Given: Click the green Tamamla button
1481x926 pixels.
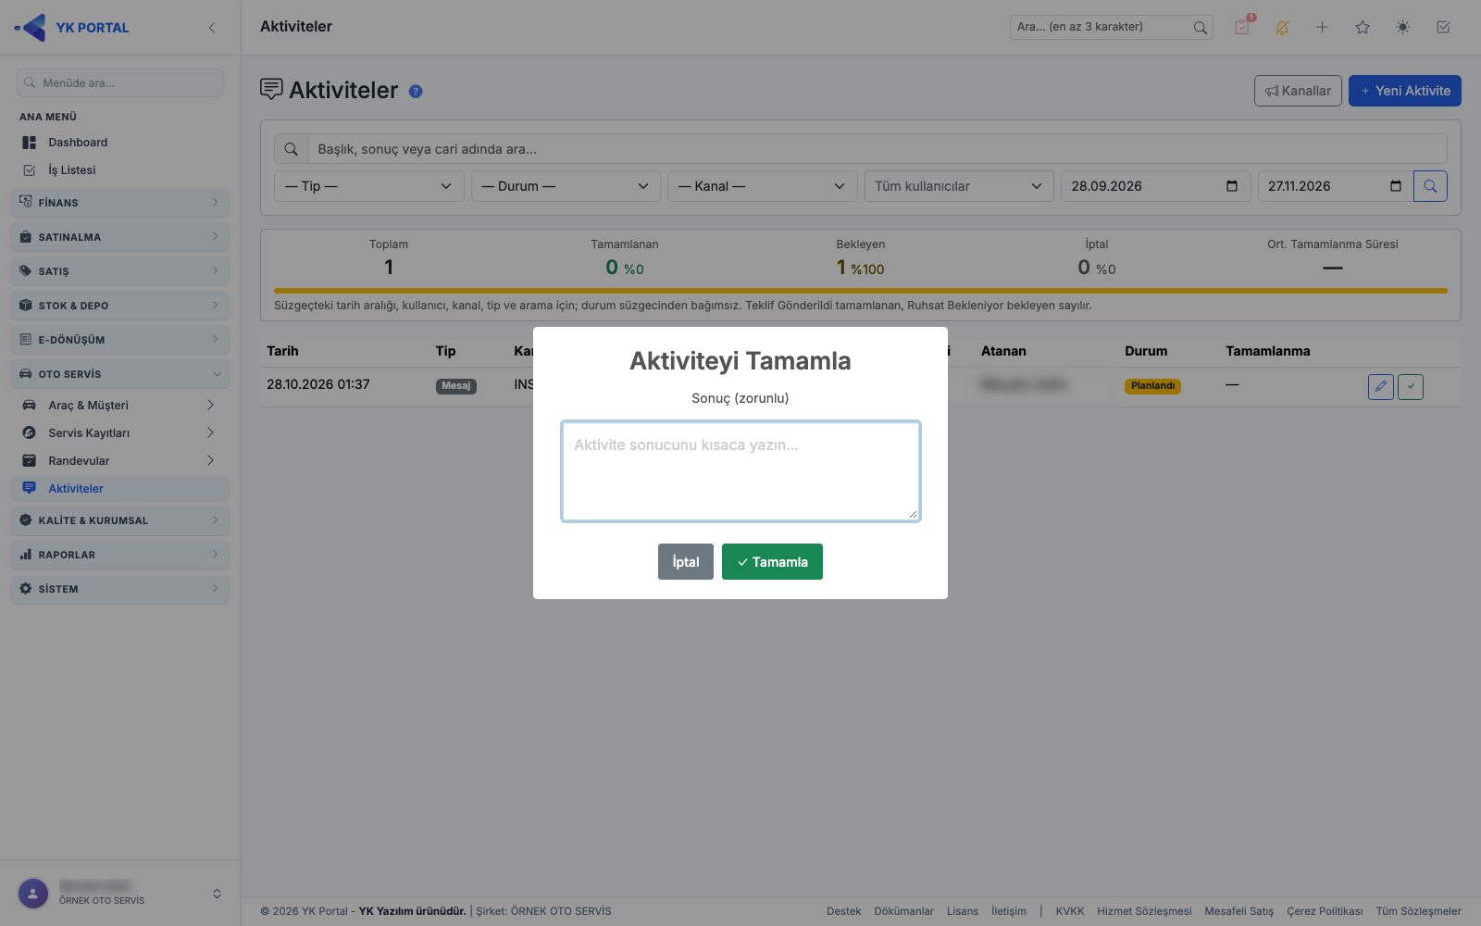Looking at the screenshot, I should [772, 562].
